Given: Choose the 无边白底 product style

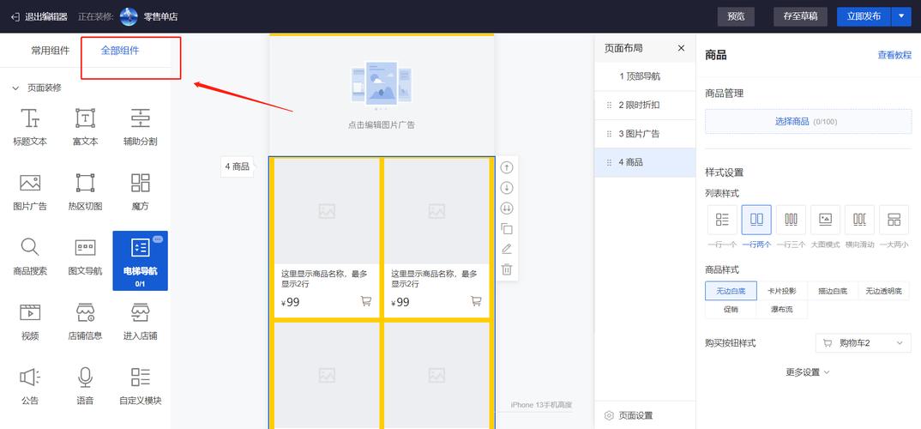Looking at the screenshot, I should [x=731, y=291].
